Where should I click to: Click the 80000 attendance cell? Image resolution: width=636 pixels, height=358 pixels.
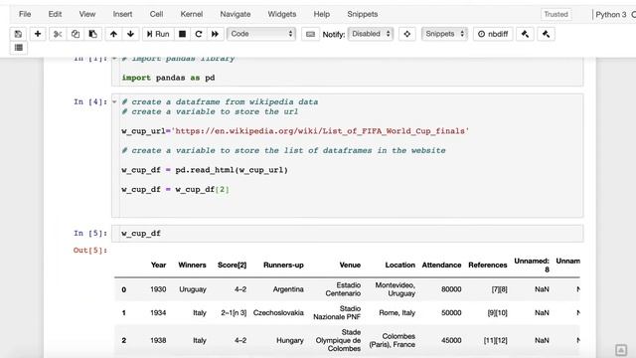pos(451,289)
